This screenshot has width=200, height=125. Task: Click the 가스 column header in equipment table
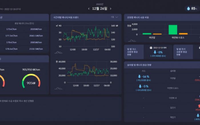(x=143, y=71)
